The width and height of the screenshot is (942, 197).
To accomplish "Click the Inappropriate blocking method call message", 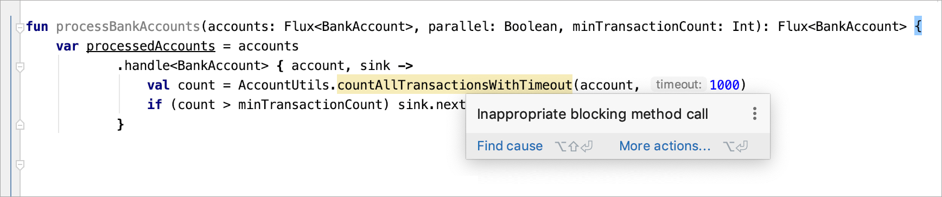I will tap(593, 114).
